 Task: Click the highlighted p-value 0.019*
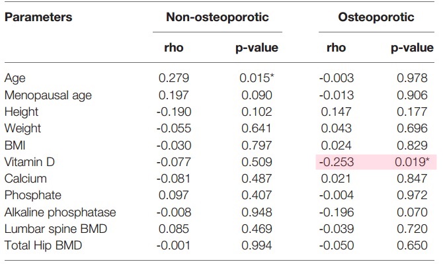412,162
